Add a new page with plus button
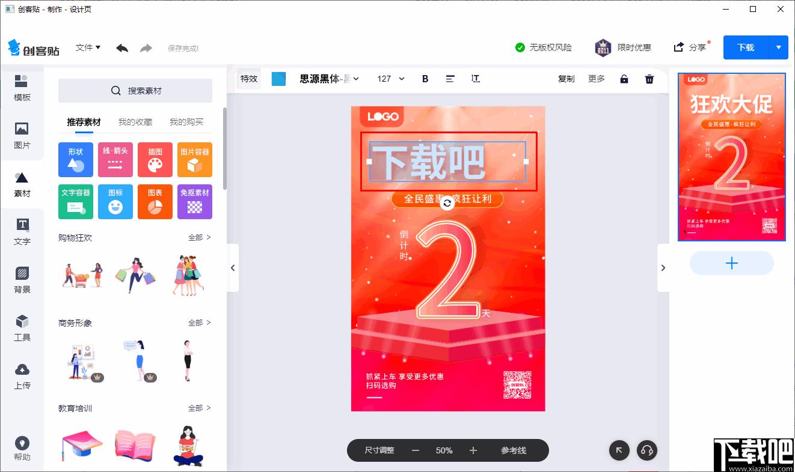 pos(731,263)
